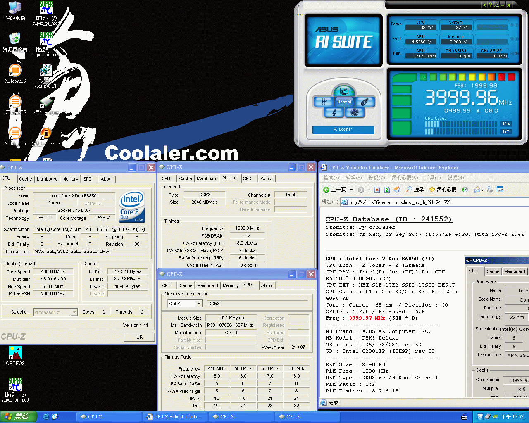
Task: Click the Manufacturer G.Skill field
Action: [x=231, y=333]
